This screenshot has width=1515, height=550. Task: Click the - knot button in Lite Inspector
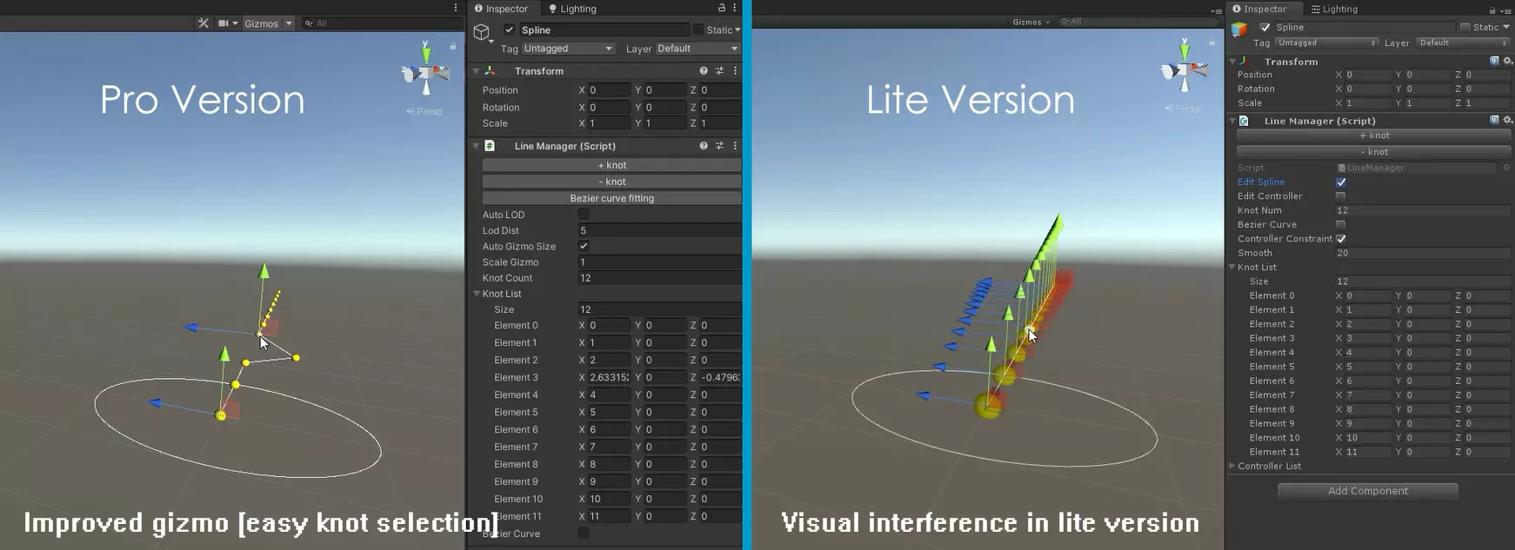point(1374,152)
